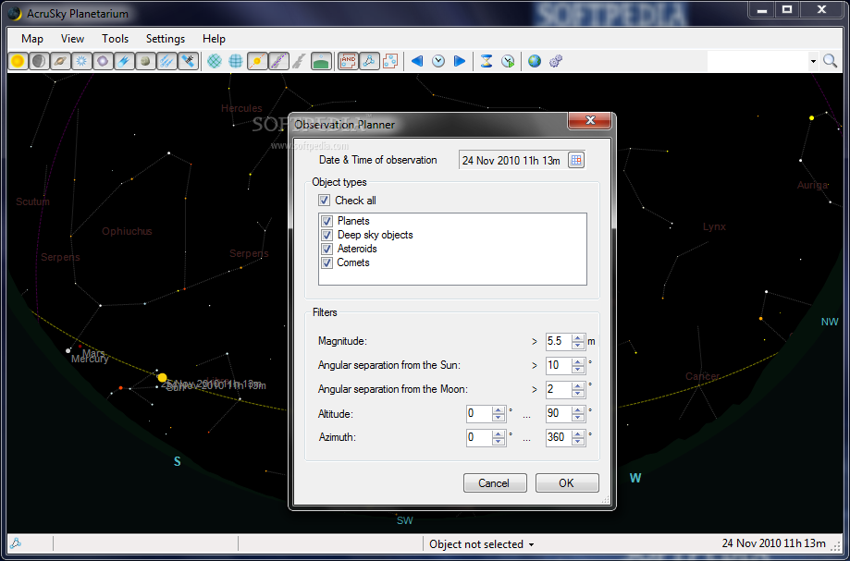Toggle asteroids display (grey rock icon)
Image resolution: width=850 pixels, height=561 pixels.
tap(145, 61)
